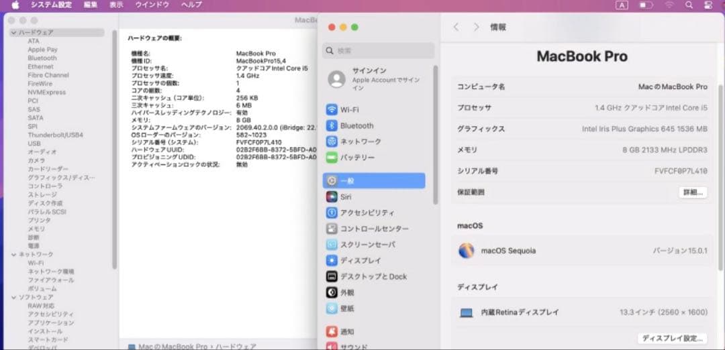
Task: Click the コンピュータ名 value Mac の MacBook Pro
Action: [673, 86]
